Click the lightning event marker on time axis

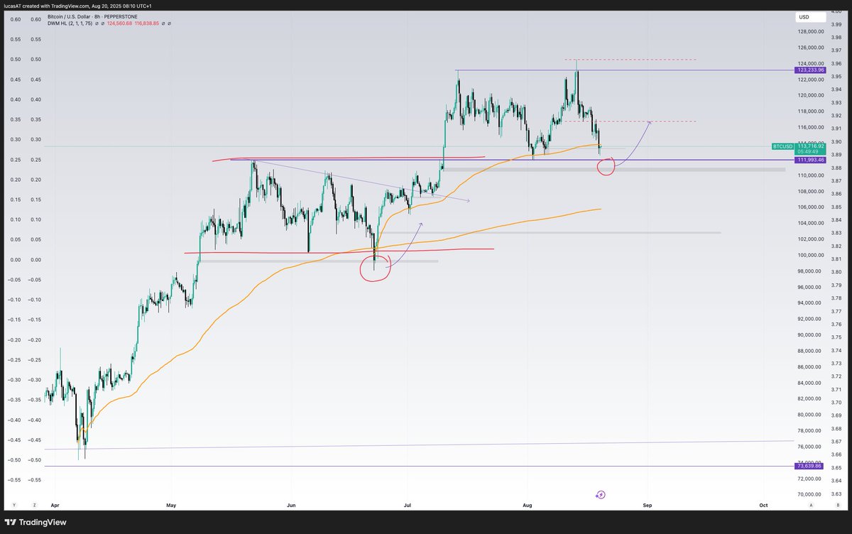(x=601, y=494)
